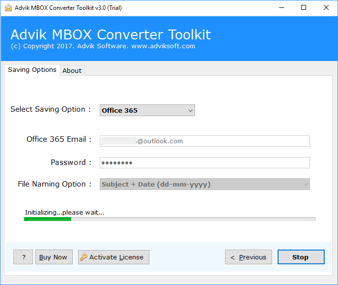Click into the Office 365 Email field
Screen dimensions: 338x285
tap(204, 141)
